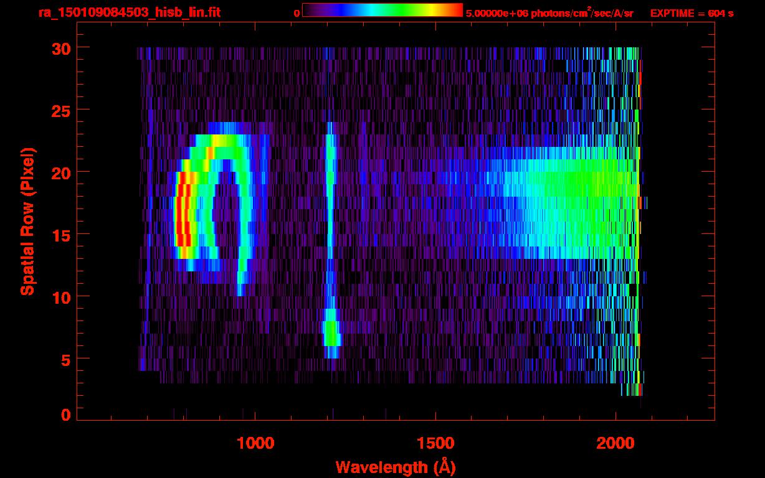Click the y-axis tick label 20
Screen dimensions: 765x478
point(60,172)
